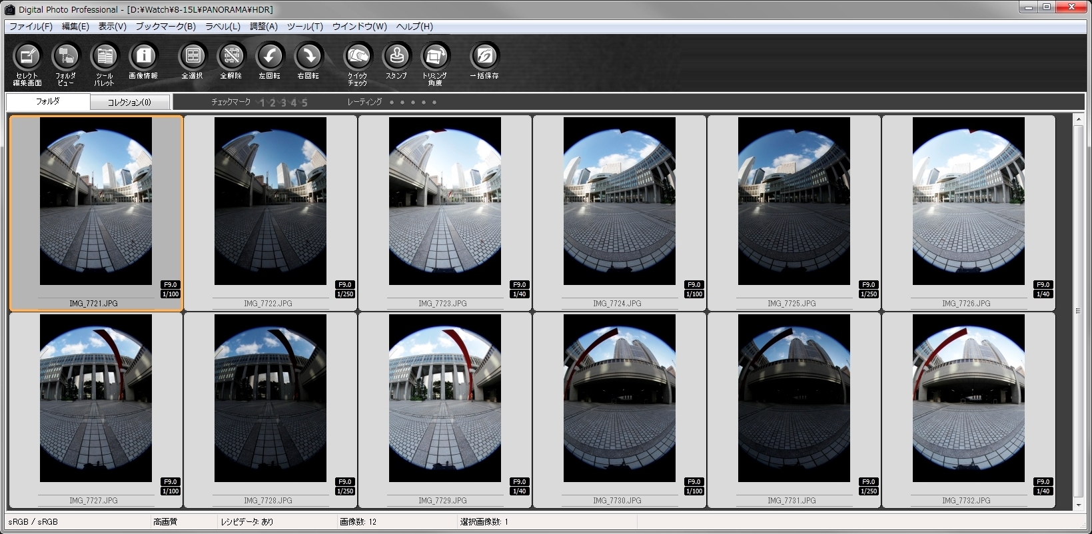Click the Digital Photo Professional title bar icon

tap(10, 9)
